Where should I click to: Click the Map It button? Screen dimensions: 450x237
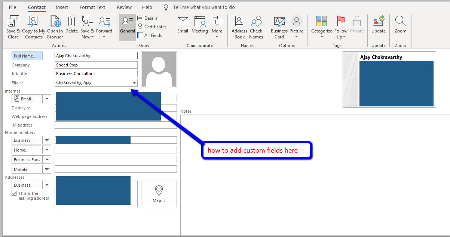coord(159,194)
